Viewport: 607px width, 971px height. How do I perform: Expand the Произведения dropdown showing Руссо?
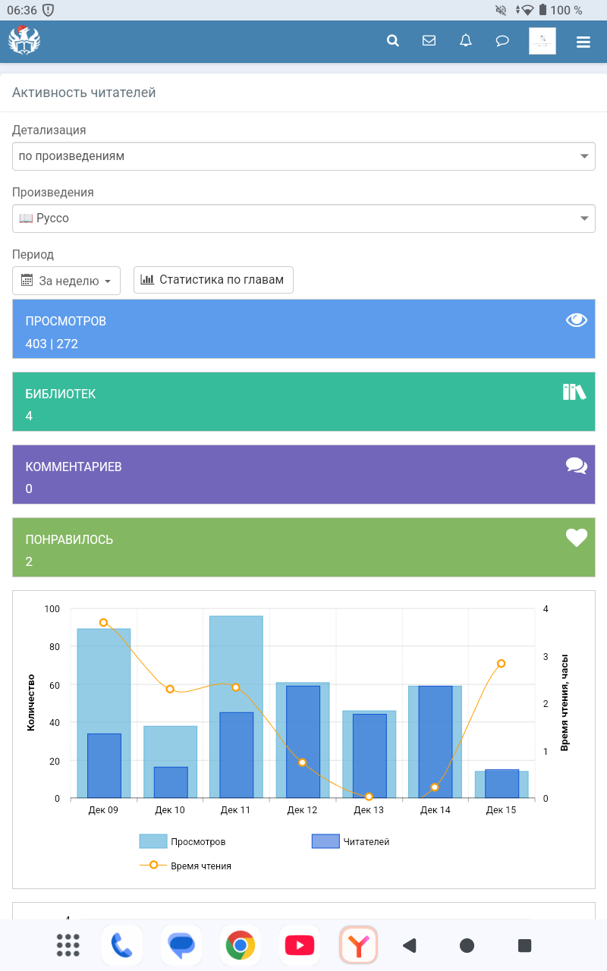[303, 218]
